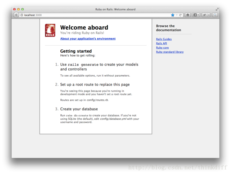
Task: Click the 'rake db:create' command text
Action: click(x=77, y=115)
